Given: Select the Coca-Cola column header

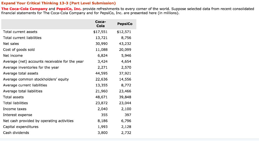Looking at the screenshot, I should point(100,24).
